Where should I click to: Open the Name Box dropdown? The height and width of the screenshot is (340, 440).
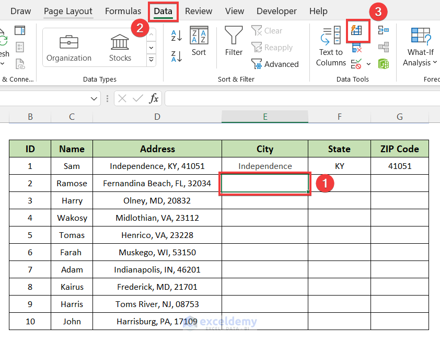pyautogui.click(x=94, y=98)
